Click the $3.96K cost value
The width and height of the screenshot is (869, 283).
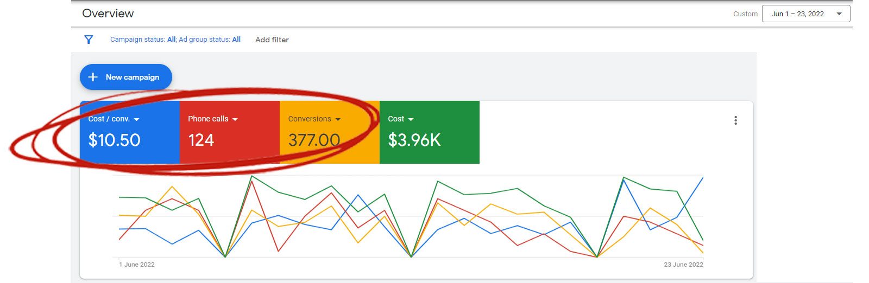414,140
